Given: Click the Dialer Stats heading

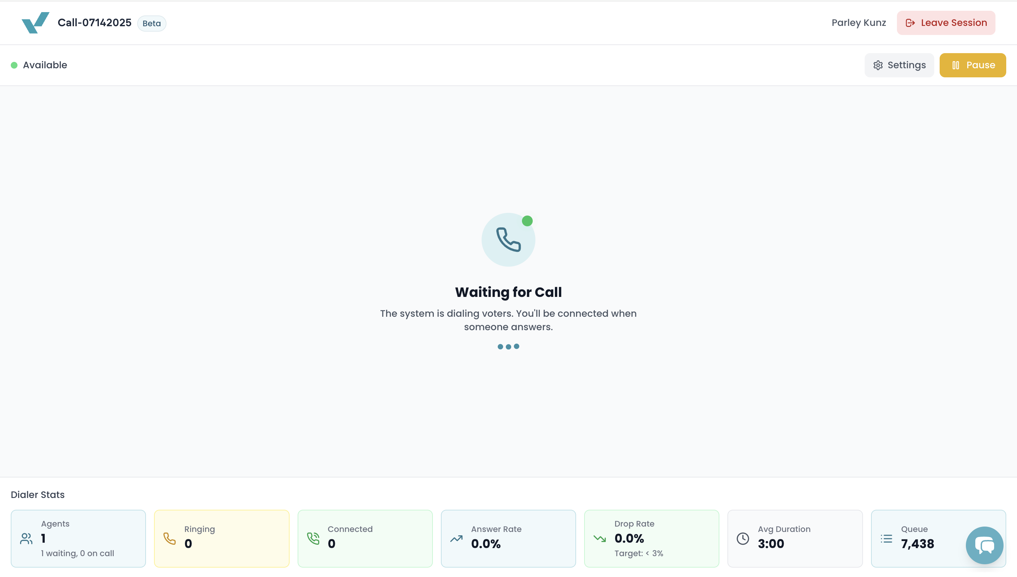Looking at the screenshot, I should 38,495.
